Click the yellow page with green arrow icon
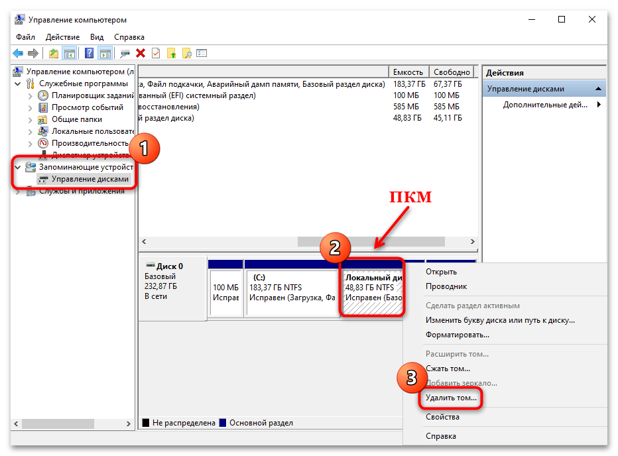Image resolution: width=618 pixels, height=456 pixels. coord(172,53)
